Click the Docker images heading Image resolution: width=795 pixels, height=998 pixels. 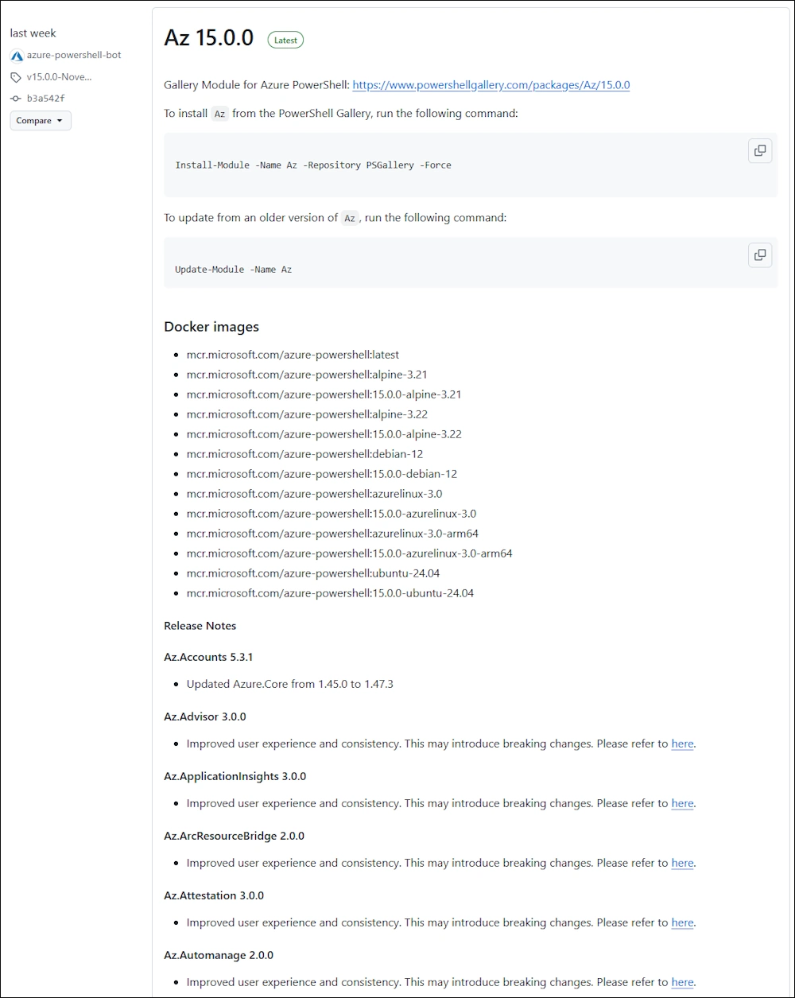[211, 327]
